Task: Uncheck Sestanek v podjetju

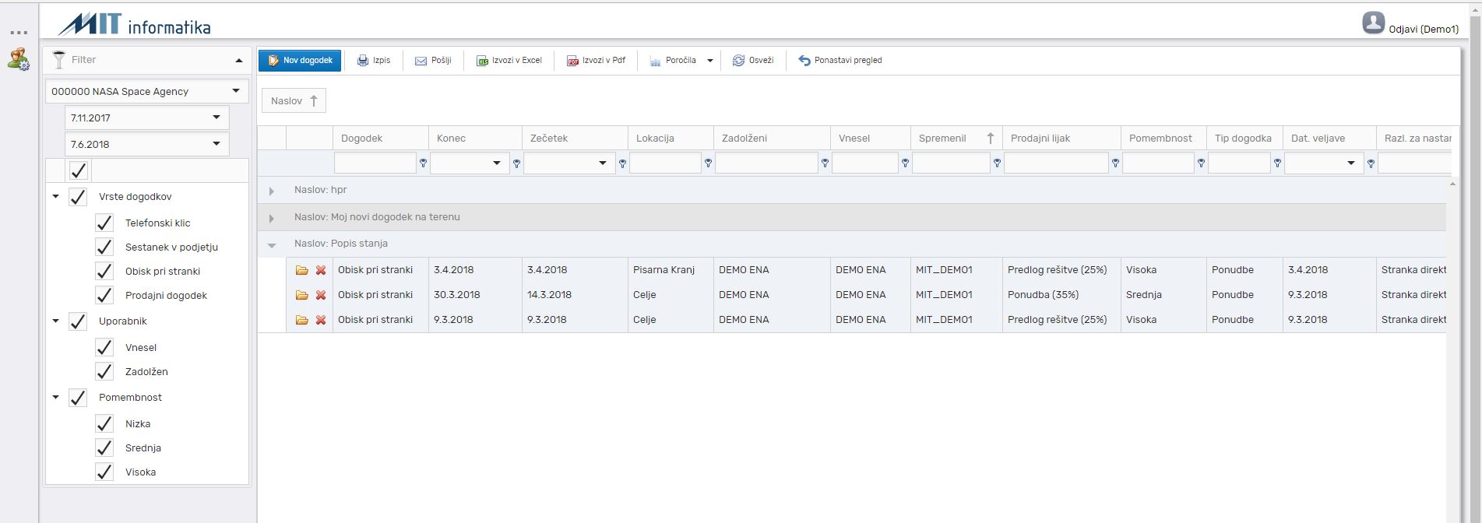Action: [104, 247]
